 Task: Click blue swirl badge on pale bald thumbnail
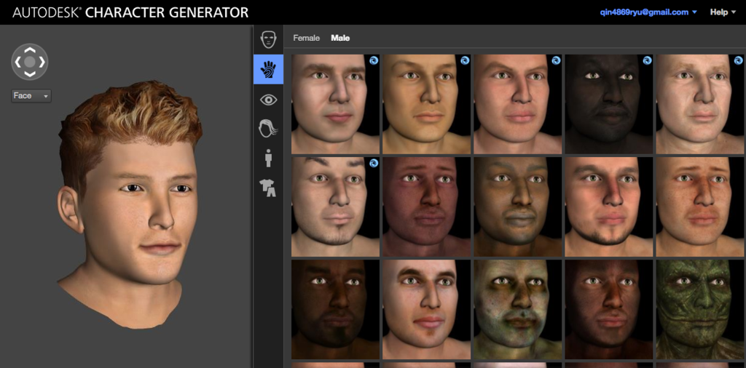739,60
